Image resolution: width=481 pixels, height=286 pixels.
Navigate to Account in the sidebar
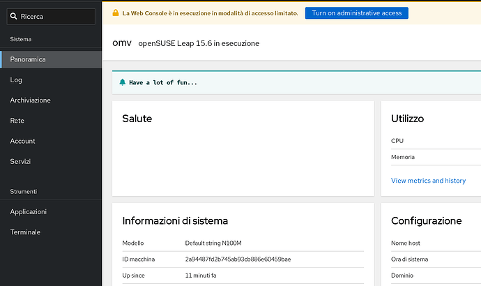click(22, 141)
